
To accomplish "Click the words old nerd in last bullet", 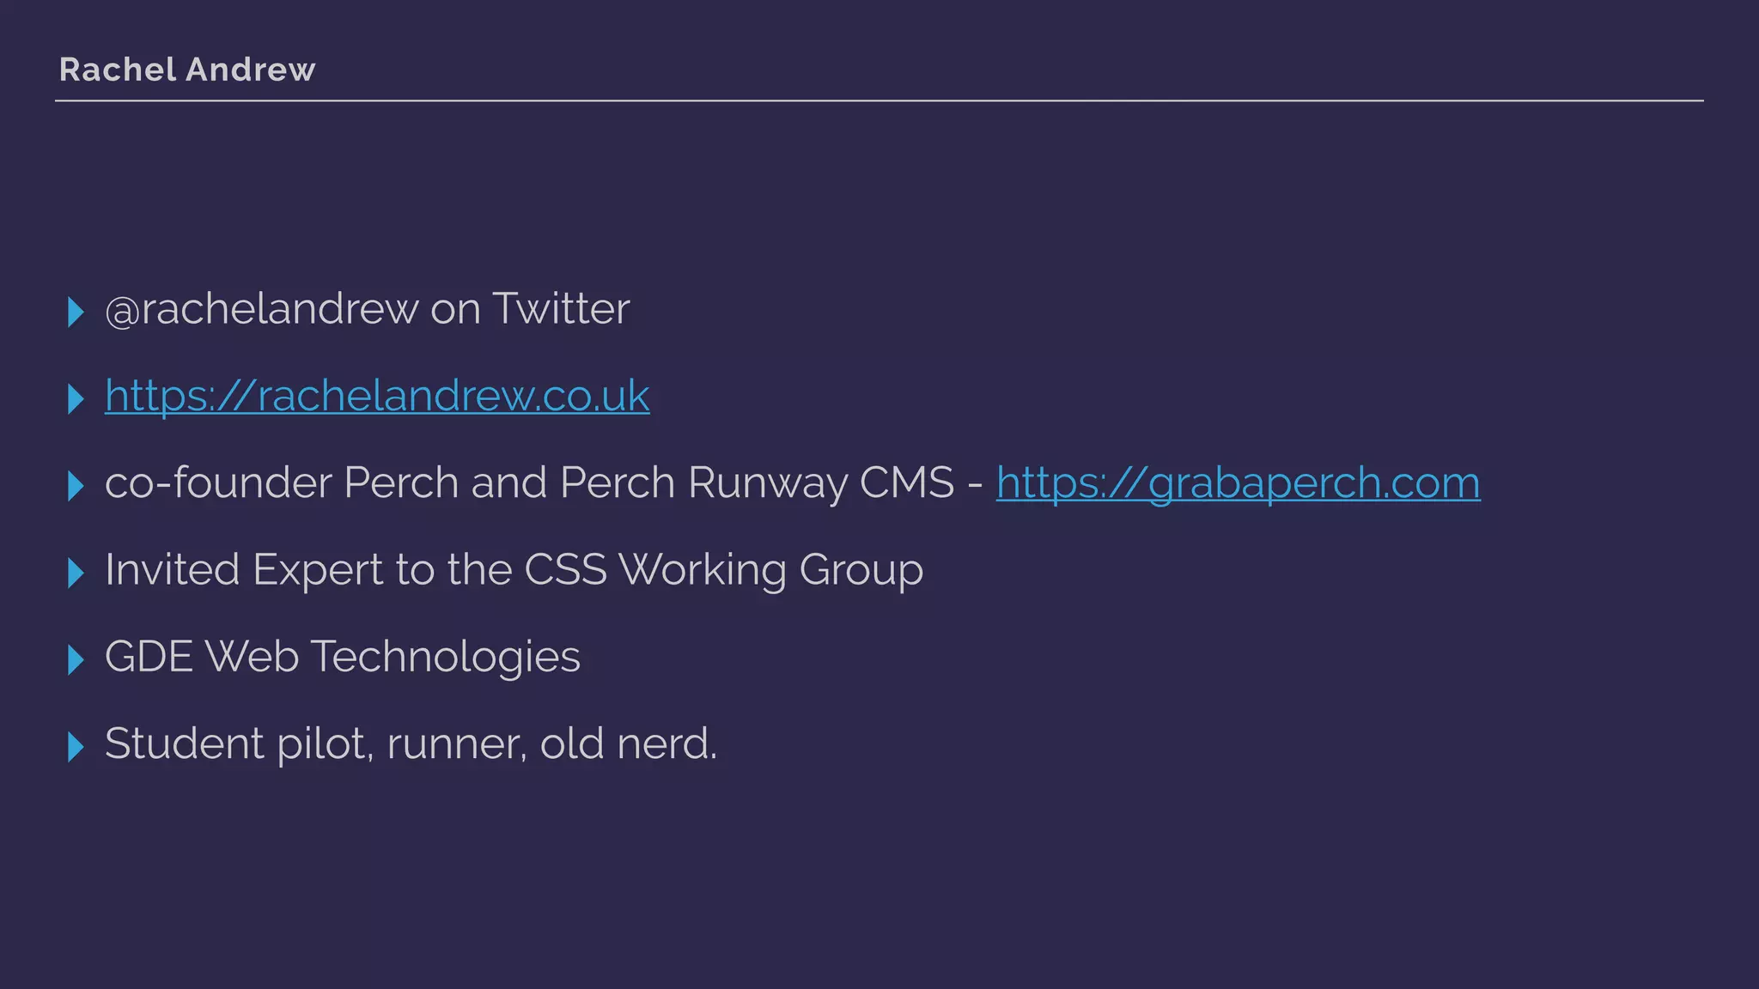I will [628, 743].
